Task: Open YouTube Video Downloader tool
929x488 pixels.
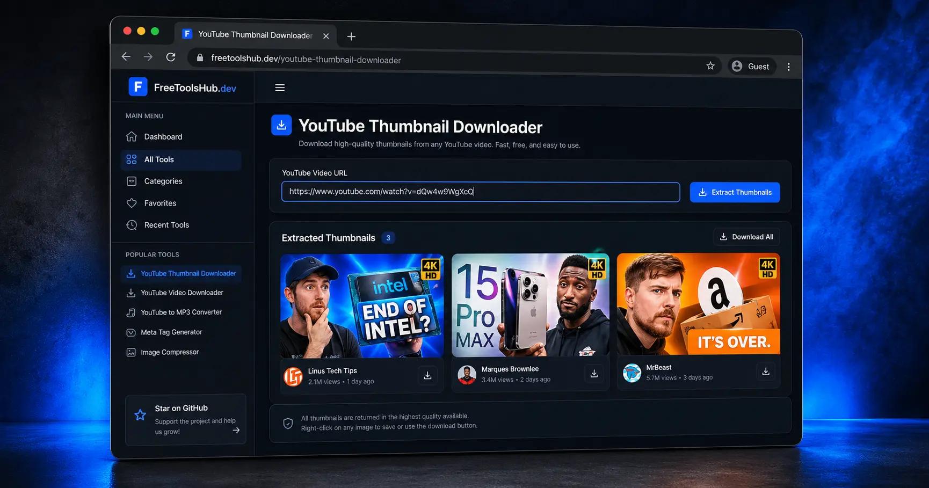Action: 181,293
